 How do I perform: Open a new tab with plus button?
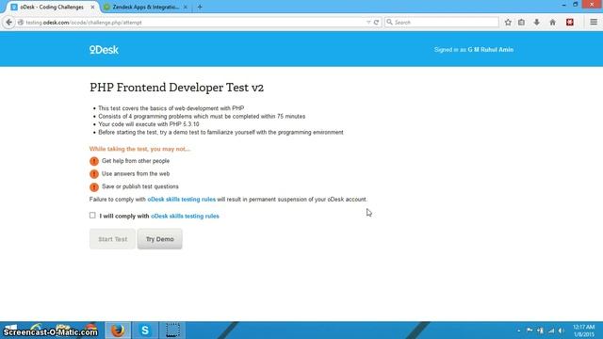pos(200,7)
